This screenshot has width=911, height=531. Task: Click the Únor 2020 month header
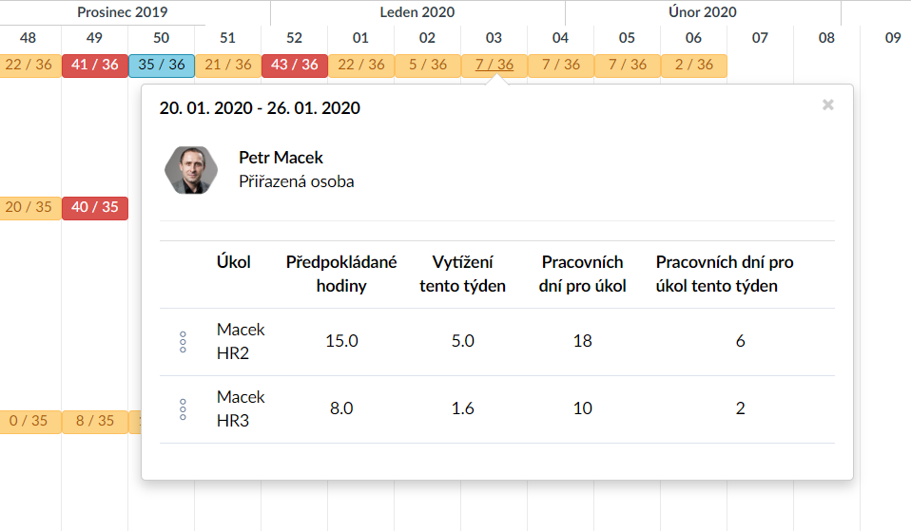(702, 12)
